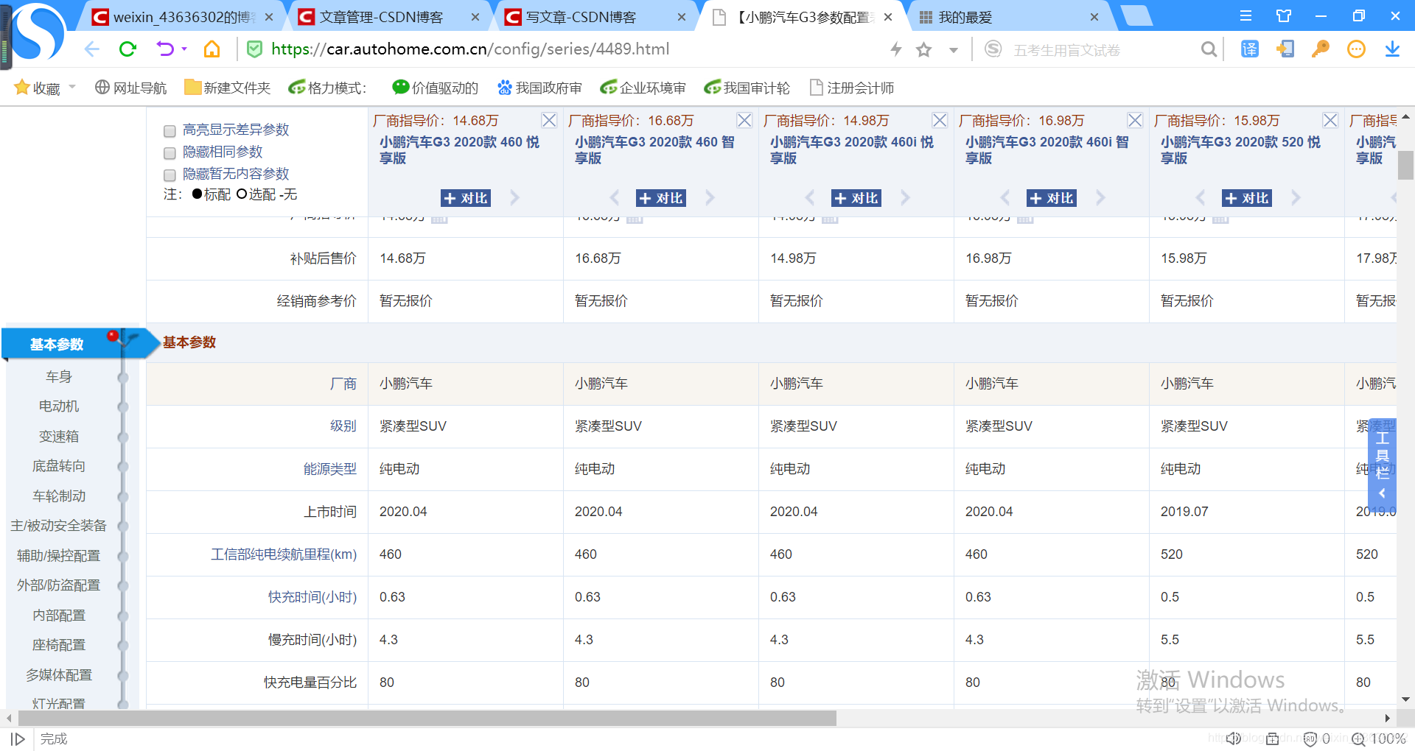
Task: Switch to 文章管理-CSDN博客 tab
Action: tap(381, 17)
